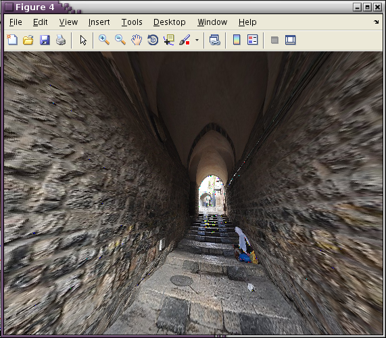Save the figure with floppy icon
The width and height of the screenshot is (386, 338).
point(45,40)
